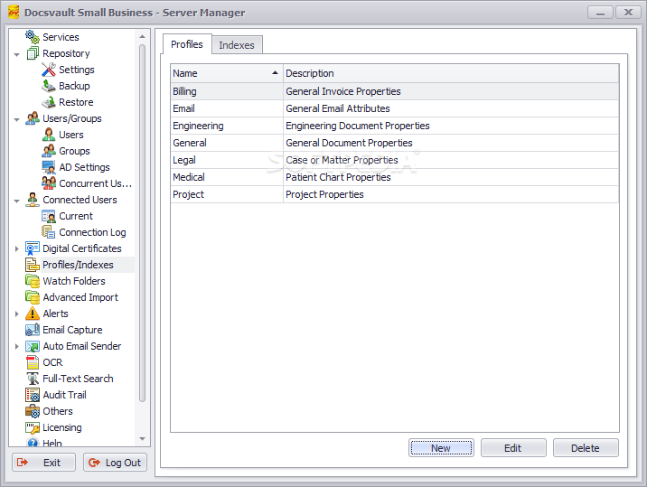This screenshot has height=487, width=647.
Task: Toggle the Name column sort arrow
Action: [275, 73]
